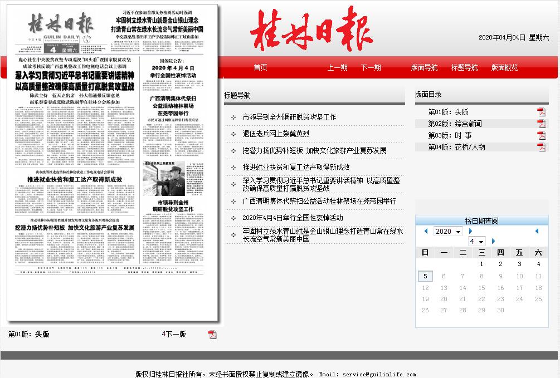
Task: Switch to 版面概览 in the navigation bar
Action: coord(504,67)
